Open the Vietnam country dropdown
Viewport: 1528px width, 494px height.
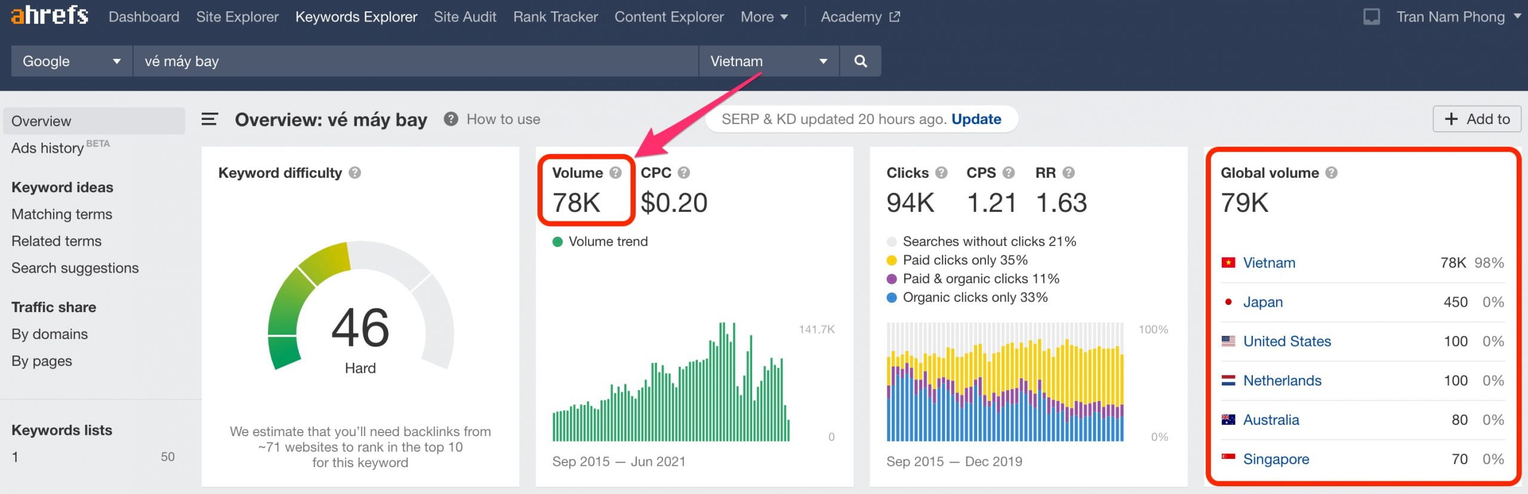pyautogui.click(x=769, y=61)
